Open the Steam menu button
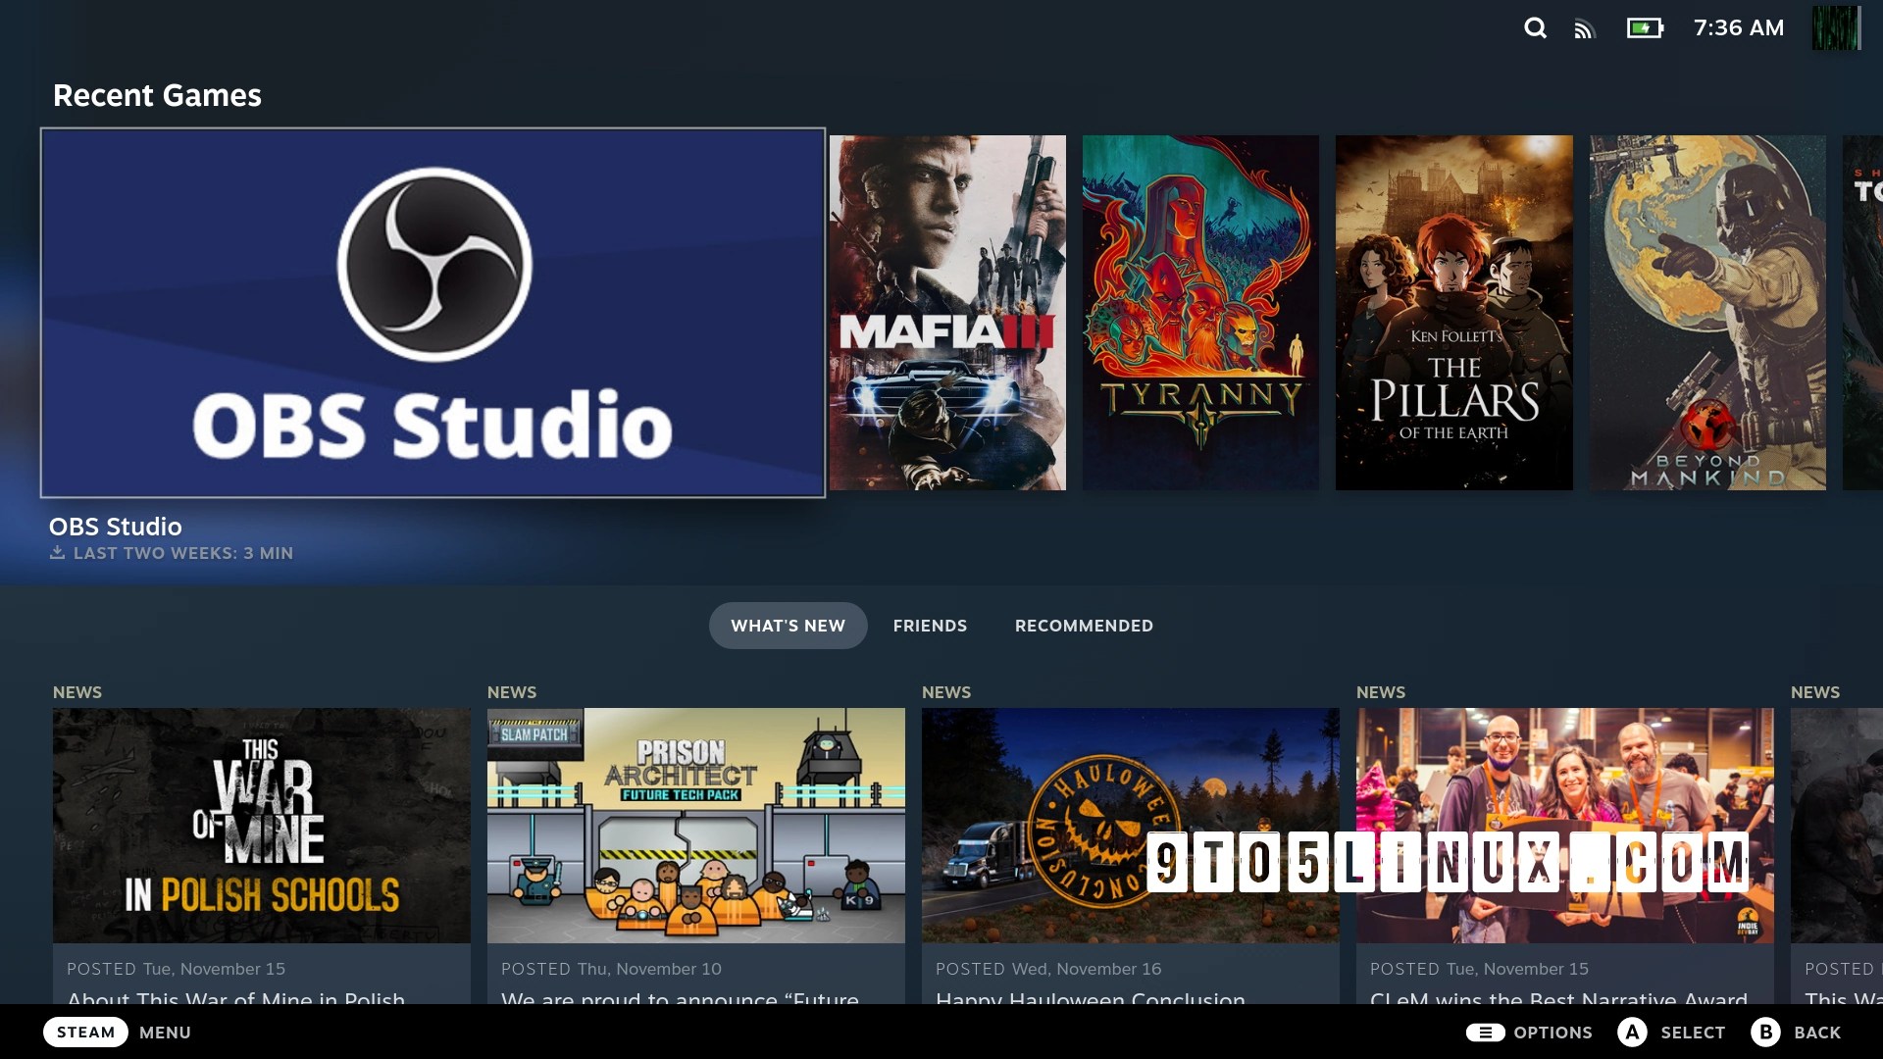 (85, 1033)
